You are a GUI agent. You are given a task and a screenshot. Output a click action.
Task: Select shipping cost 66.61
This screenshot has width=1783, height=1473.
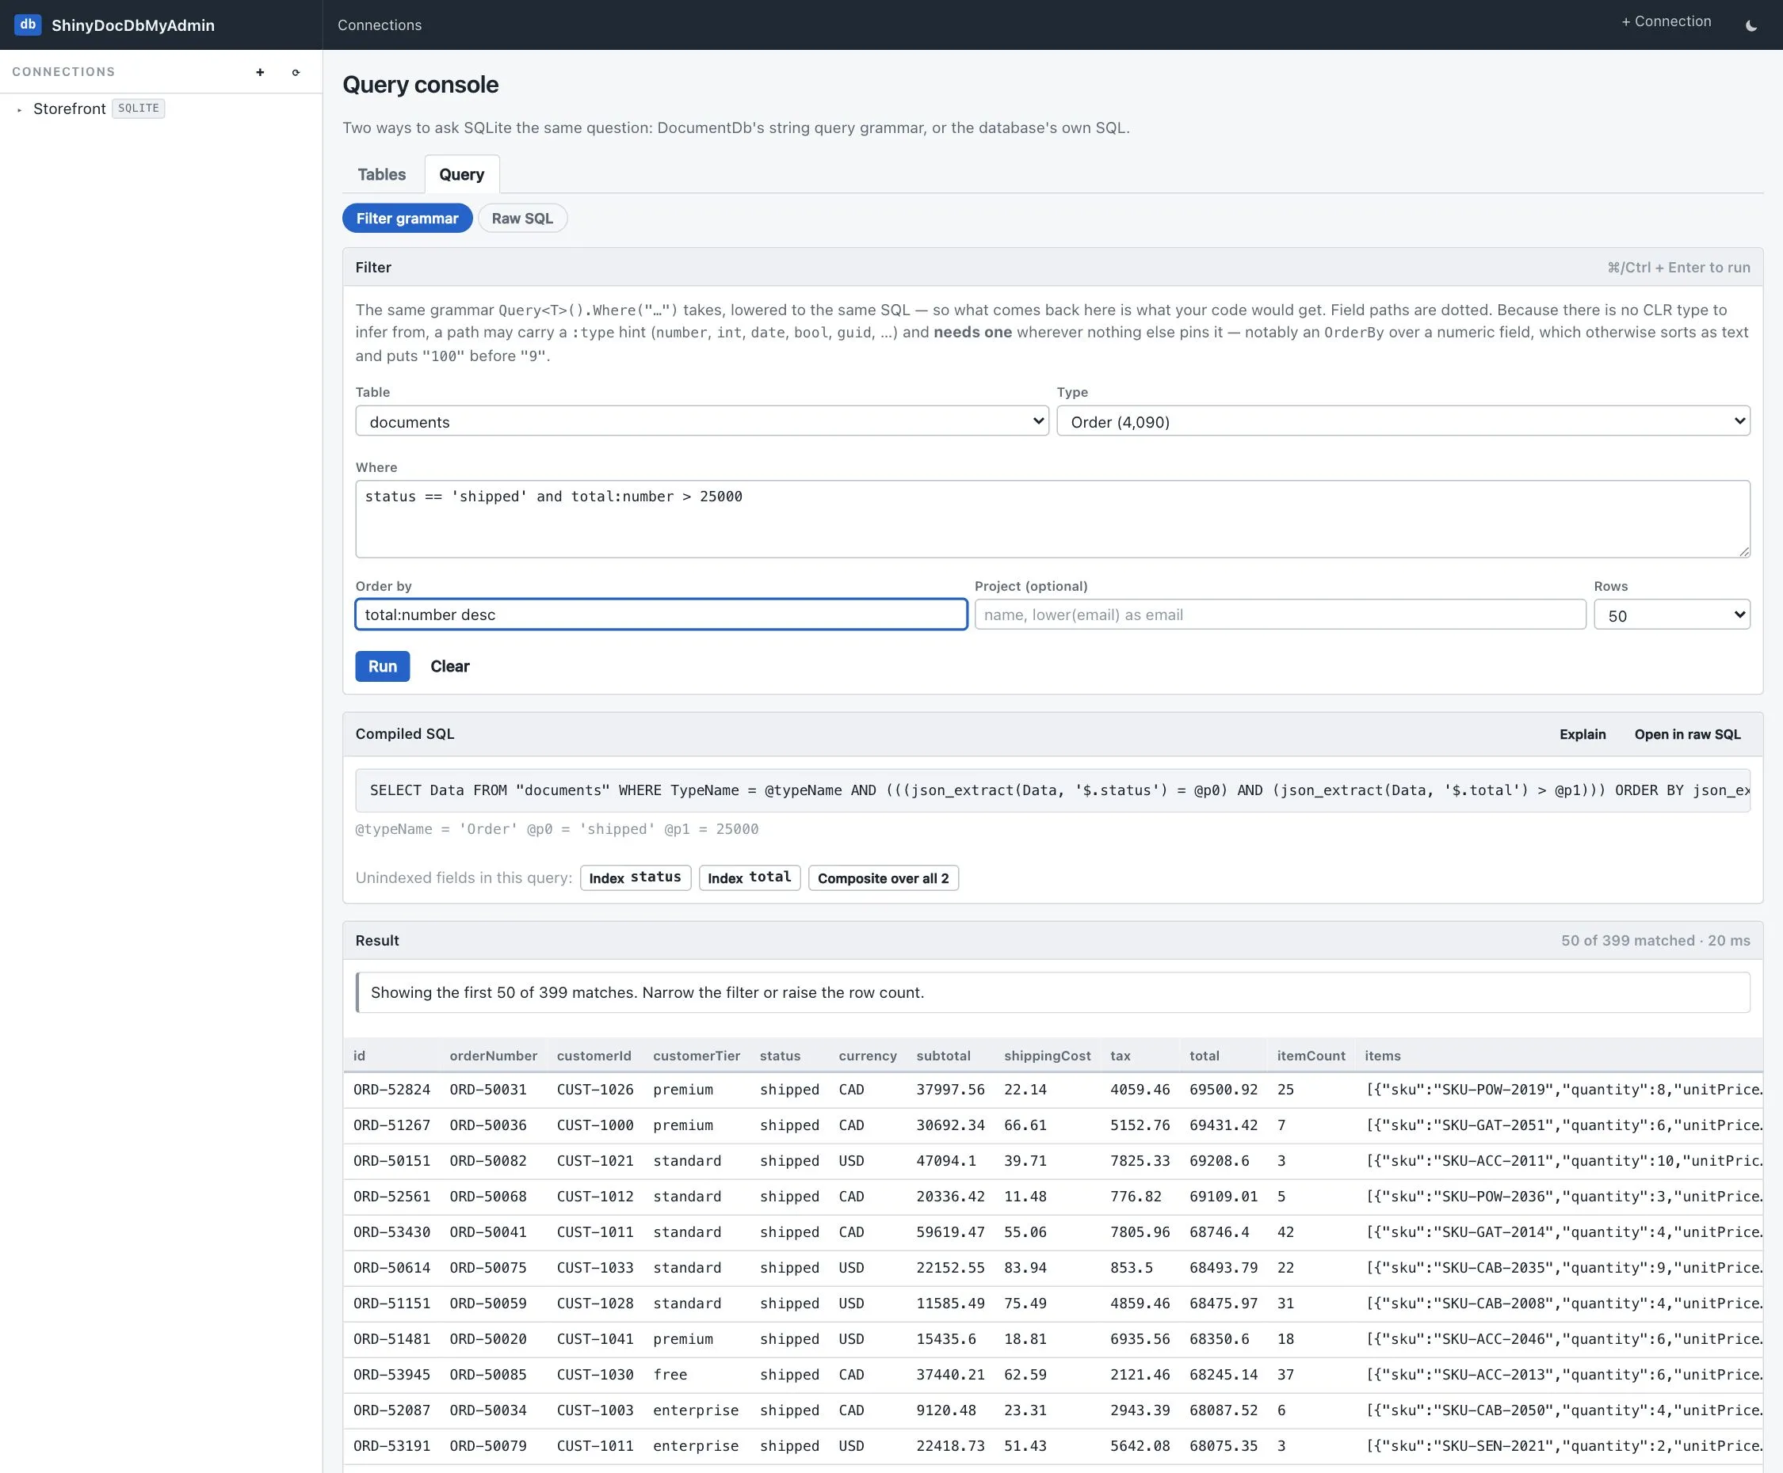(x=1025, y=1125)
